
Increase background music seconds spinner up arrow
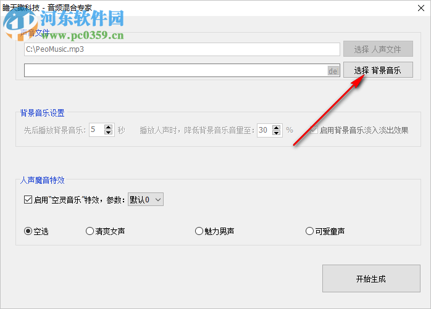(109, 127)
